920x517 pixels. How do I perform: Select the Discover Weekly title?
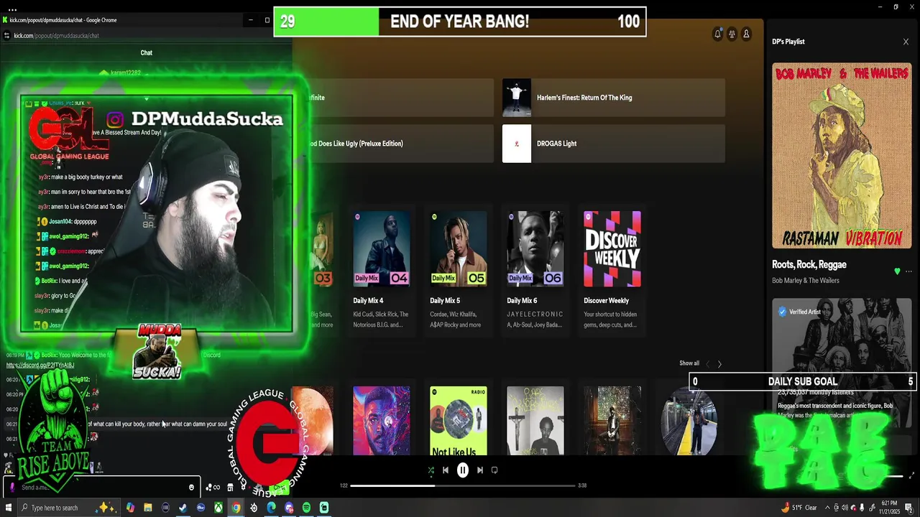(606, 301)
